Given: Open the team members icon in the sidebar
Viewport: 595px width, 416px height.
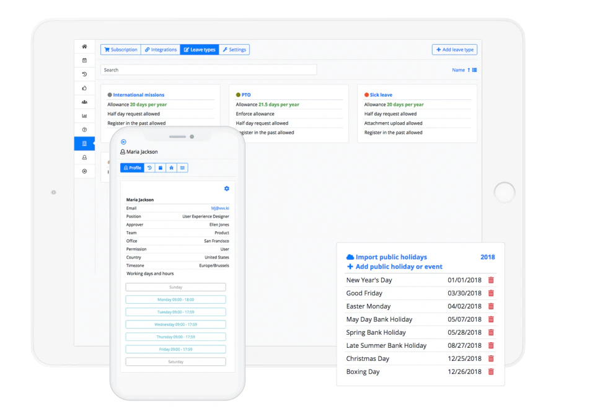Looking at the screenshot, I should 84,102.
